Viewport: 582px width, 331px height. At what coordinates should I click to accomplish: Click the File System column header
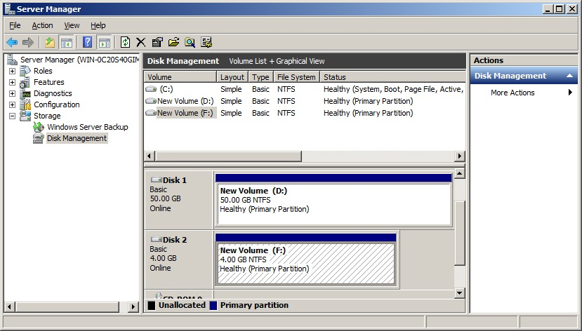pos(296,77)
